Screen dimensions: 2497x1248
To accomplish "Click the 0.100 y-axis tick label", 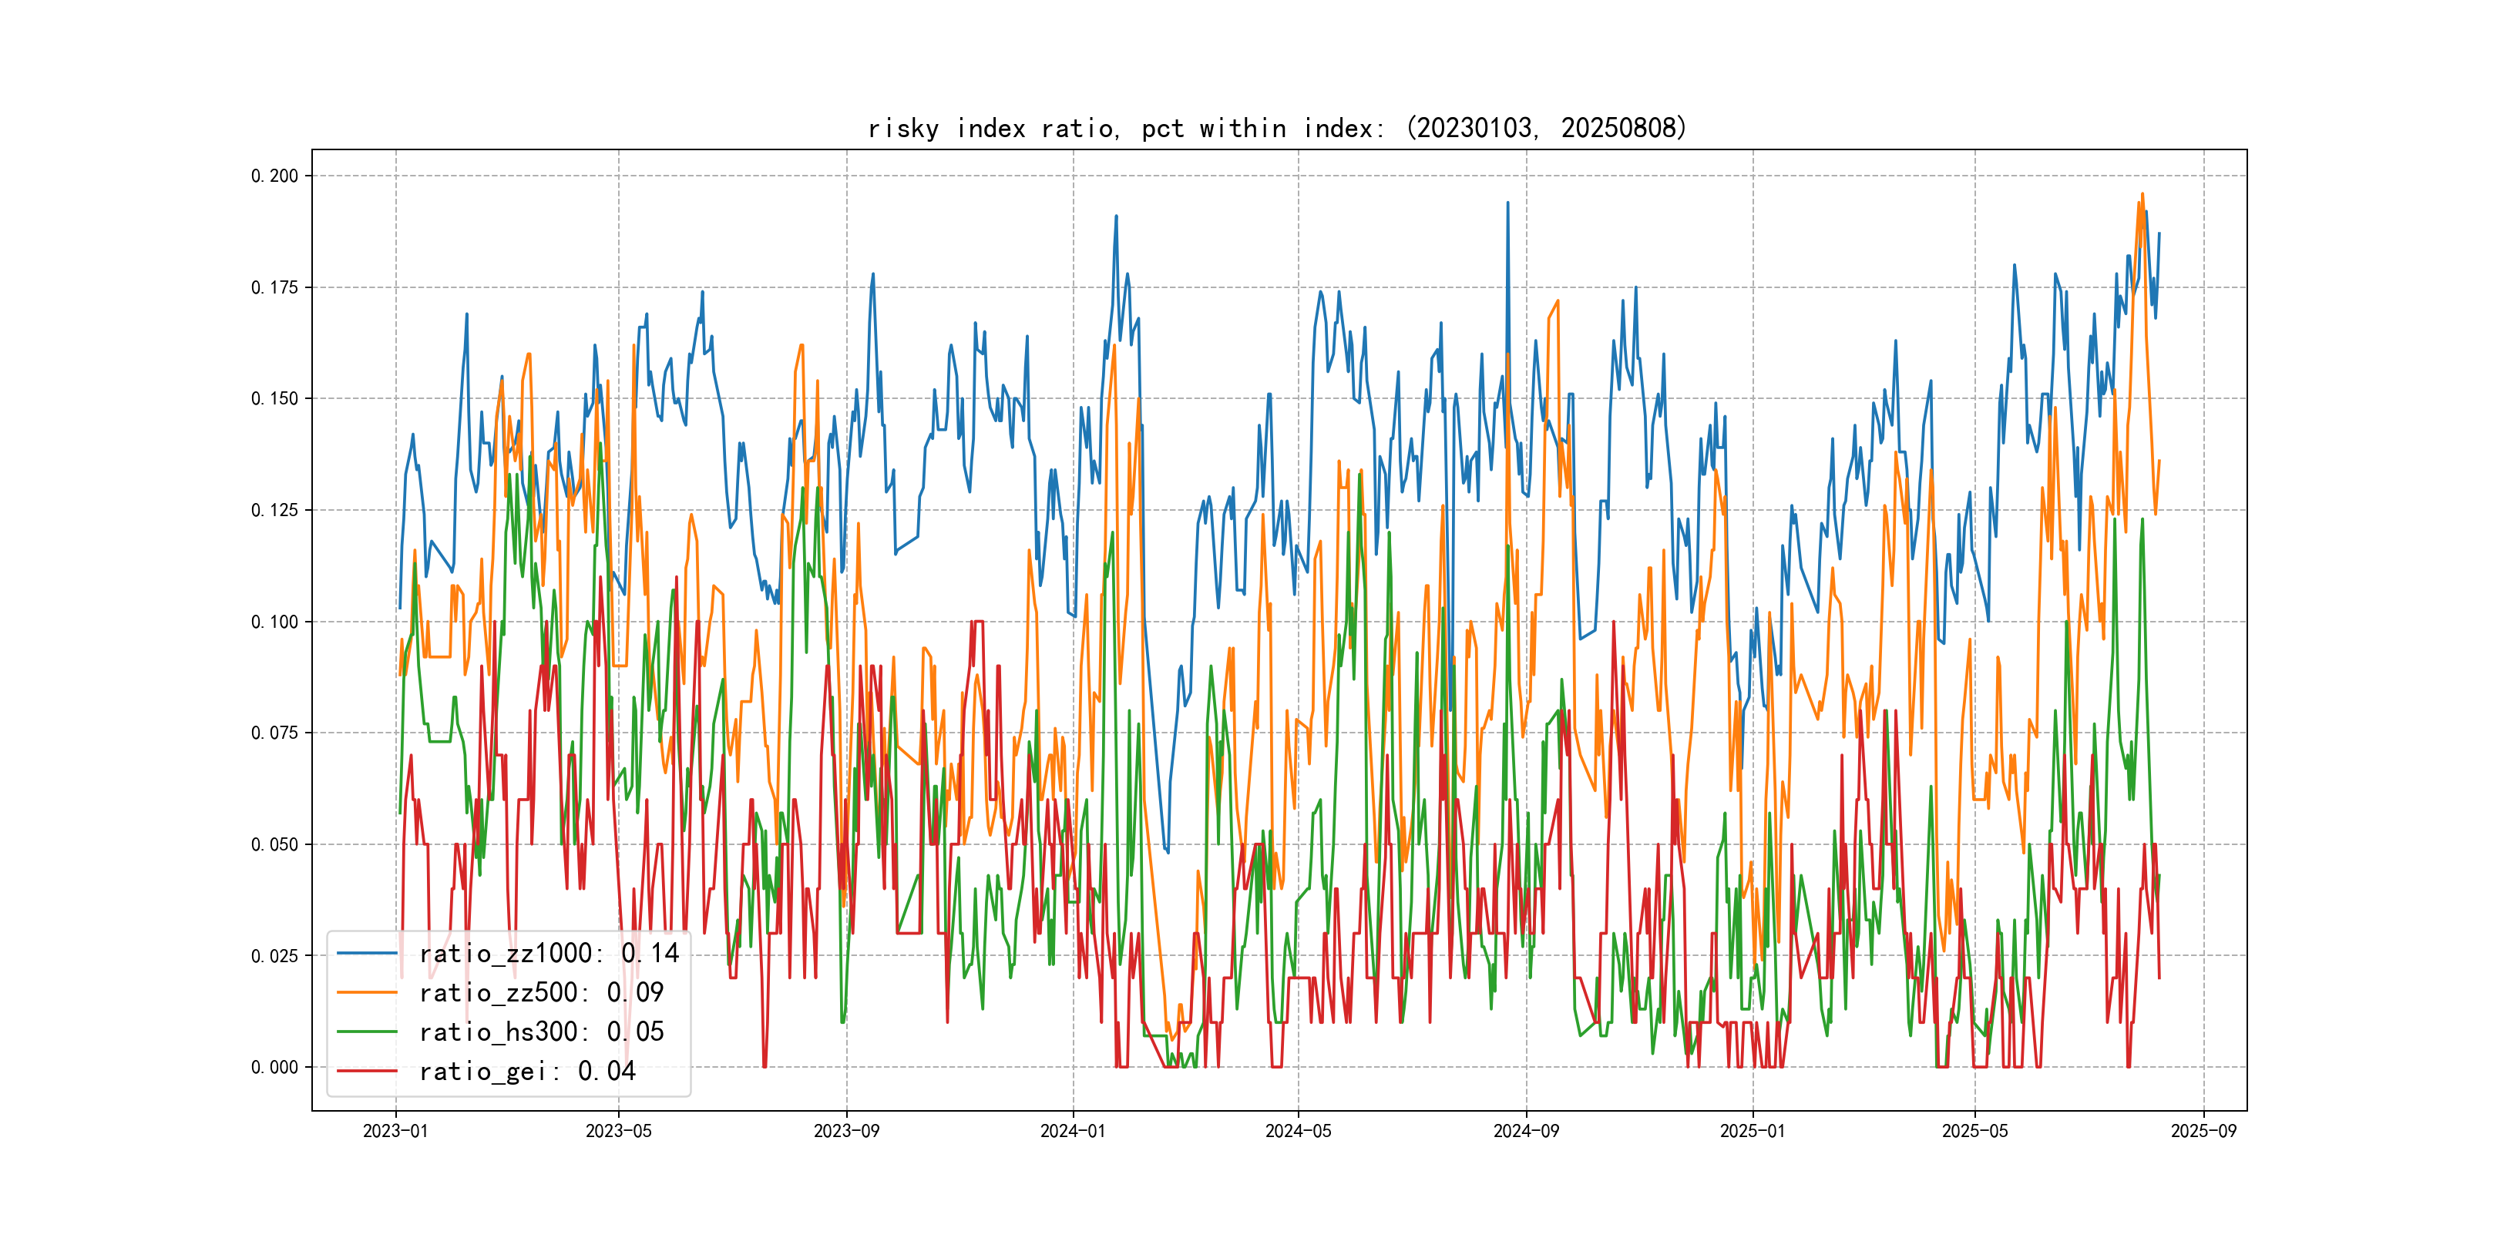I will coord(274,621).
